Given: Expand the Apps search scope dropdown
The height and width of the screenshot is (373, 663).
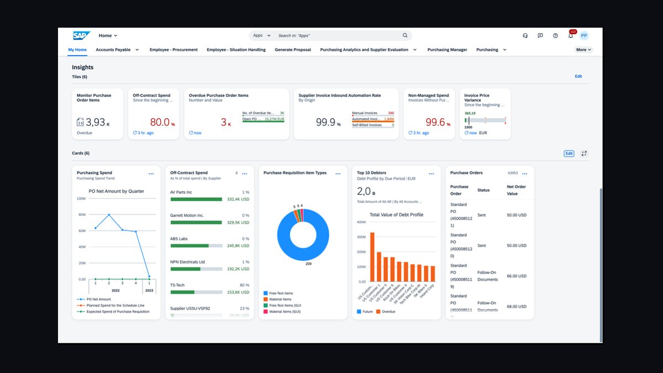Looking at the screenshot, I should 262,35.
